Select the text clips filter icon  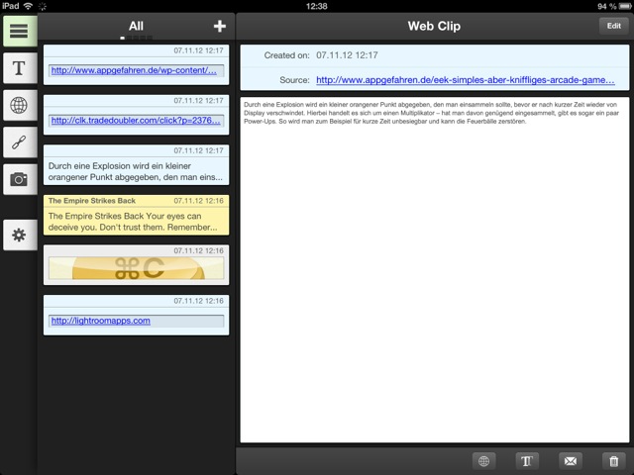19,68
